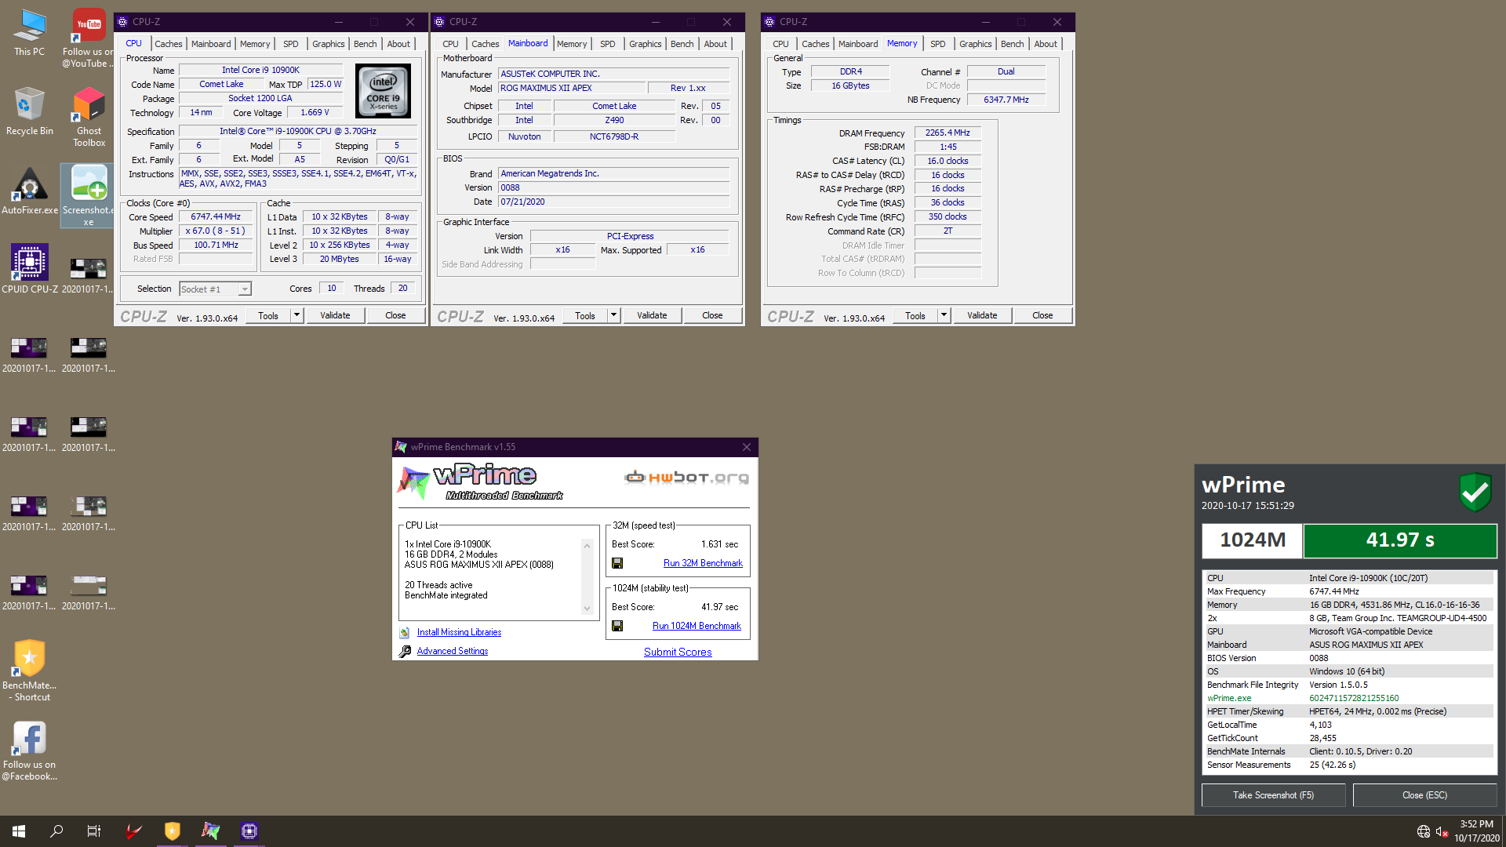Expand Tools dropdown arrow in Memory CPU-Z
Image resolution: width=1506 pixels, height=847 pixels.
pos(944,315)
